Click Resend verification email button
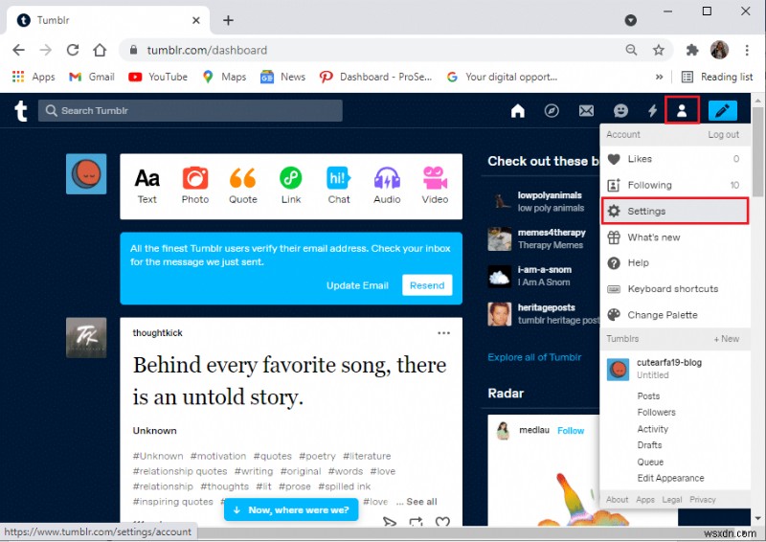The width and height of the screenshot is (766, 542). [x=427, y=285]
